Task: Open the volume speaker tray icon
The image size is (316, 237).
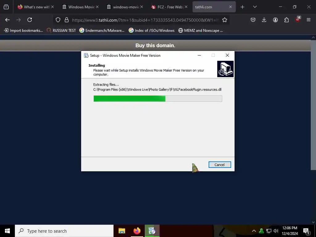Action: click(x=276, y=231)
